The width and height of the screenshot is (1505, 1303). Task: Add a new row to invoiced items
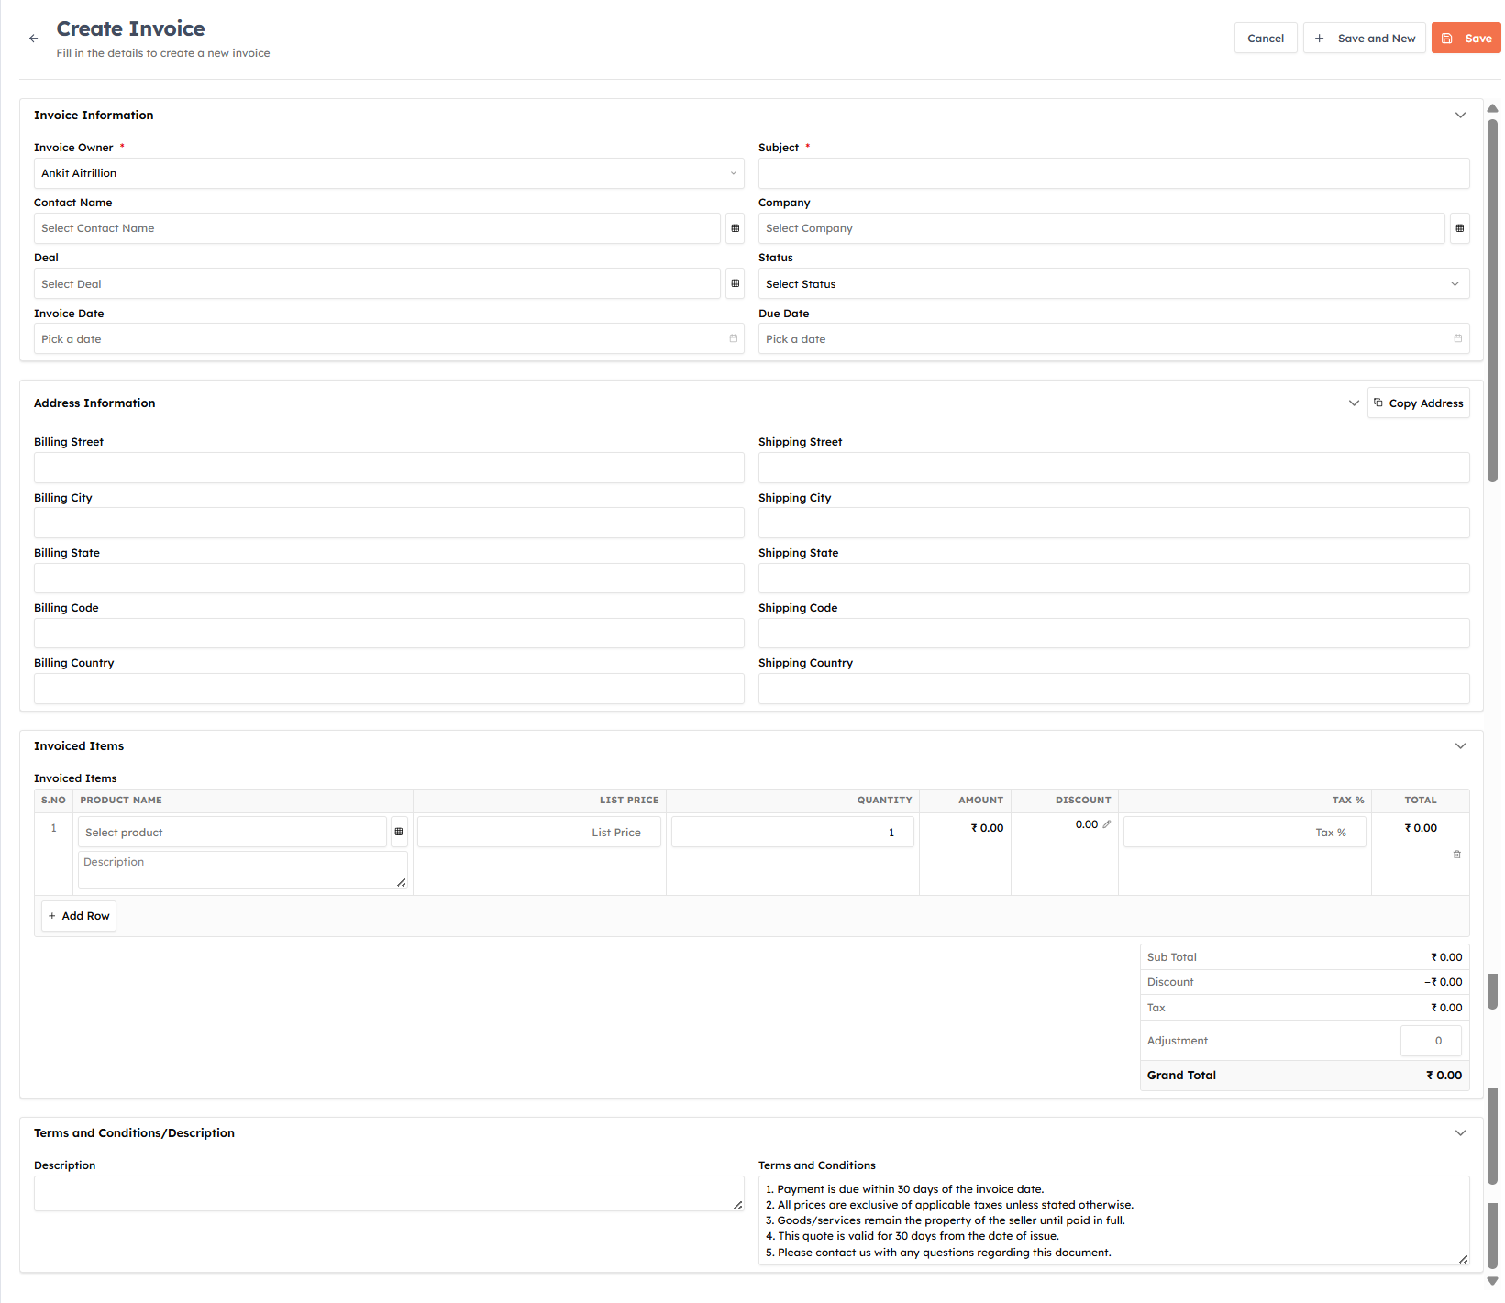(79, 916)
